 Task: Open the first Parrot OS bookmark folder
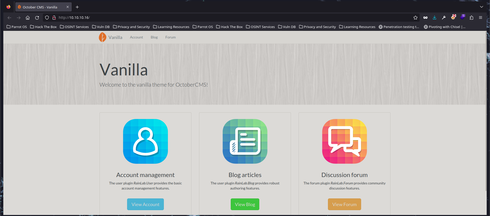click(17, 27)
